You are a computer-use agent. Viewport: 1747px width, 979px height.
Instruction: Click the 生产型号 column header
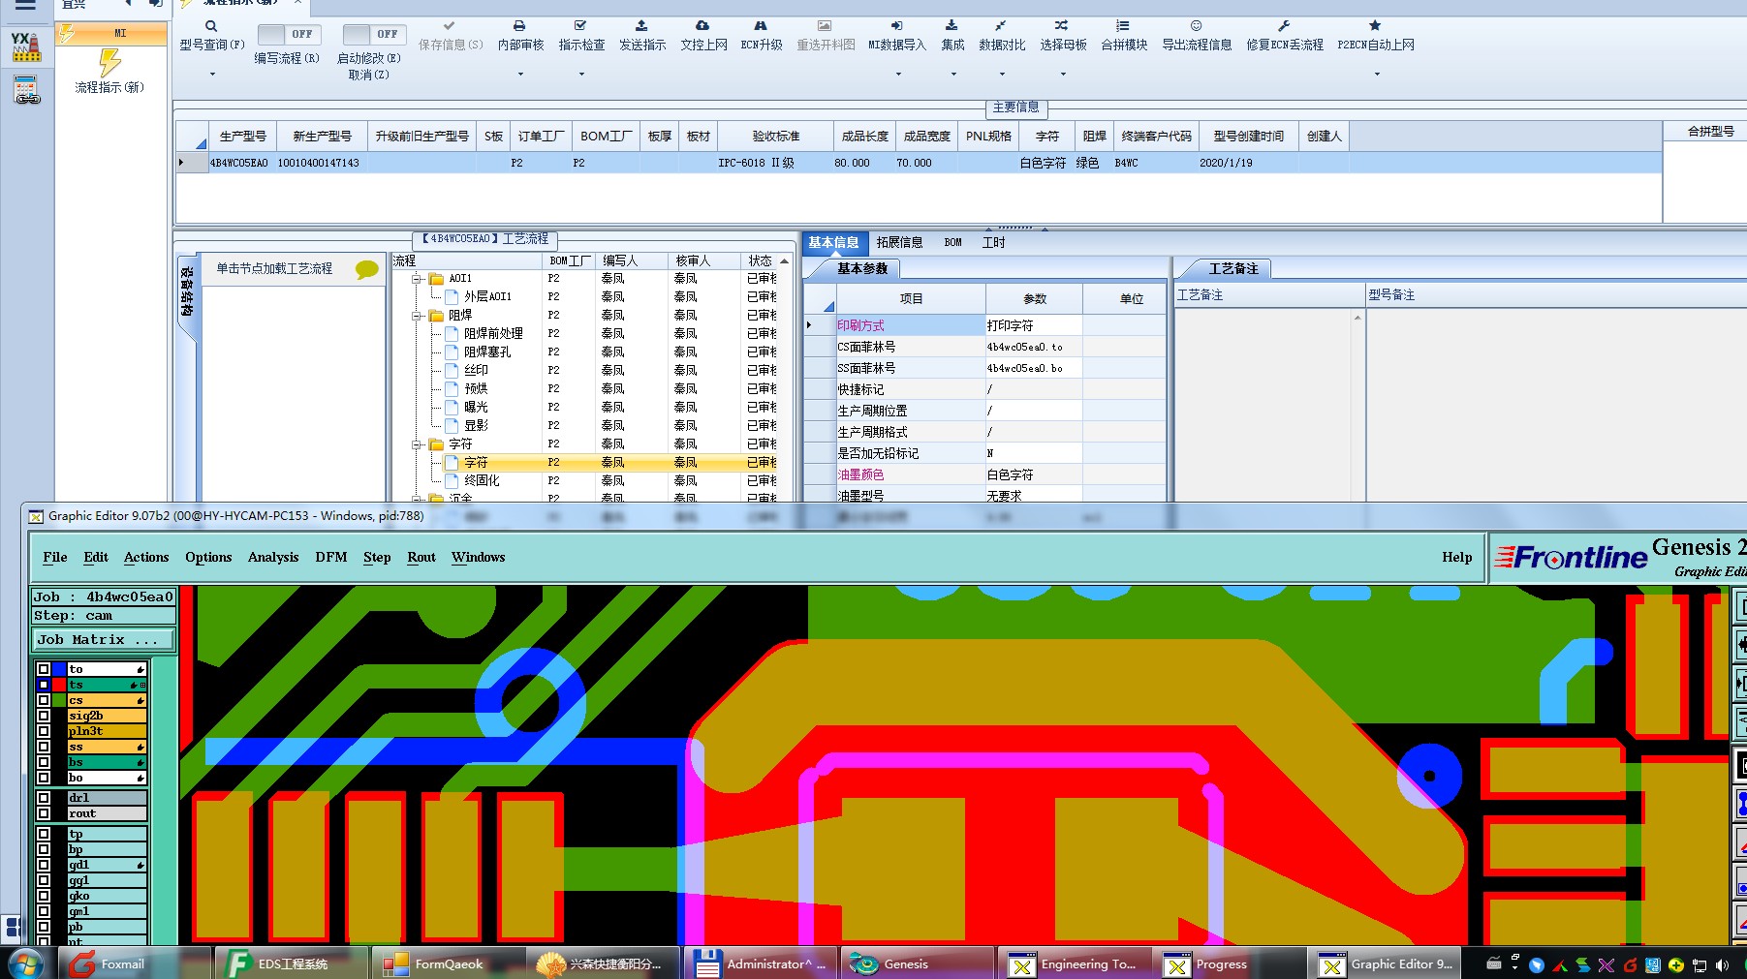click(x=242, y=137)
